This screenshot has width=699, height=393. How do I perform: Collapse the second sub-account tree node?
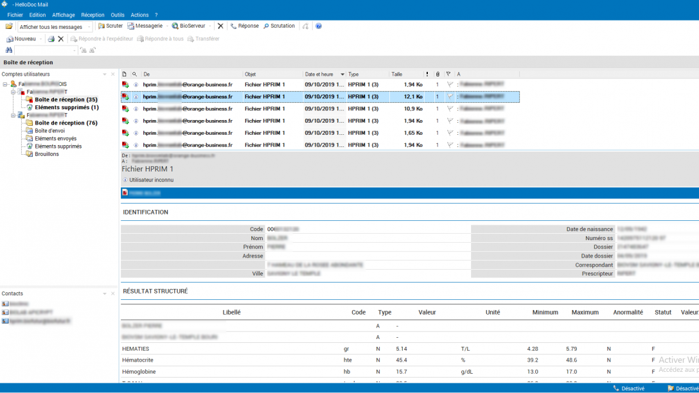tap(13, 116)
